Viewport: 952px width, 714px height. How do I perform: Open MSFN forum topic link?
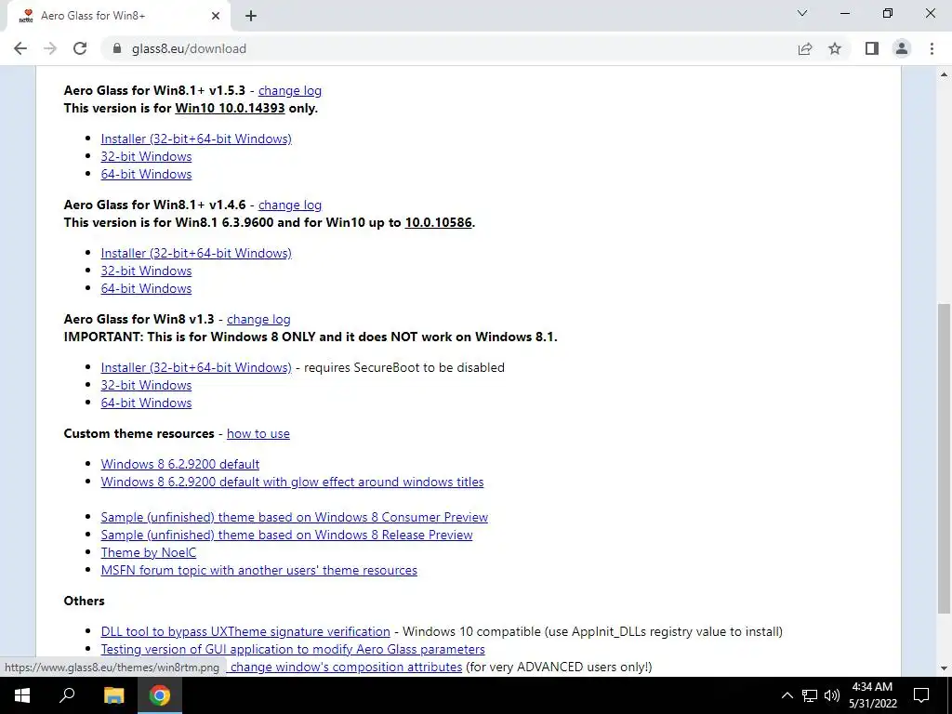259,570
